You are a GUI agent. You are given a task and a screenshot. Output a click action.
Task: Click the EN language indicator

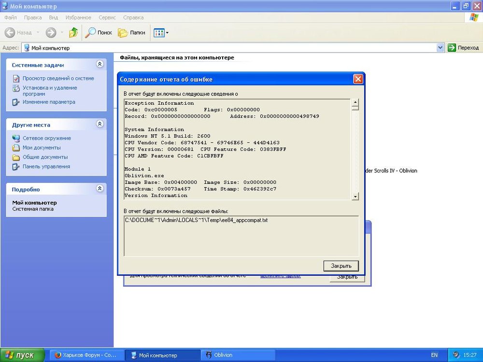point(434,355)
